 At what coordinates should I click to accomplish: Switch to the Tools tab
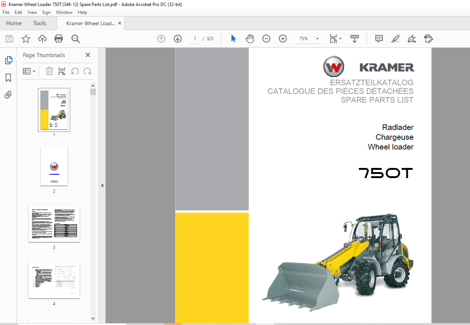tap(39, 23)
